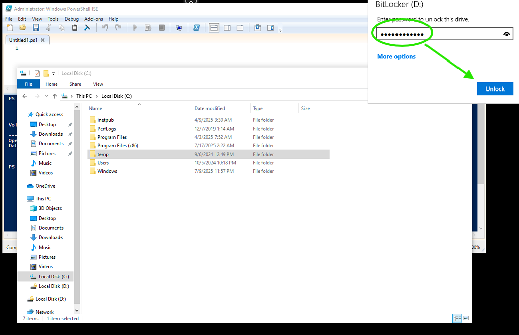This screenshot has width=519, height=335.
Task: Click the Run Script play icon
Action: [x=135, y=28]
